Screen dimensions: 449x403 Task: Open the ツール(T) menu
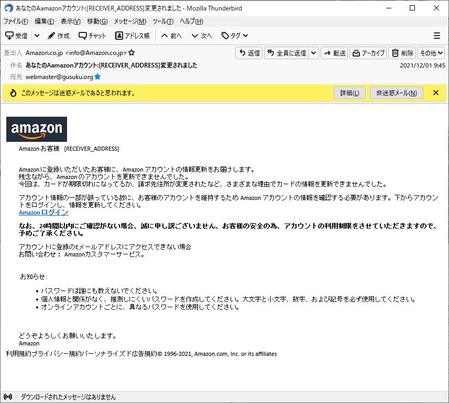[163, 21]
